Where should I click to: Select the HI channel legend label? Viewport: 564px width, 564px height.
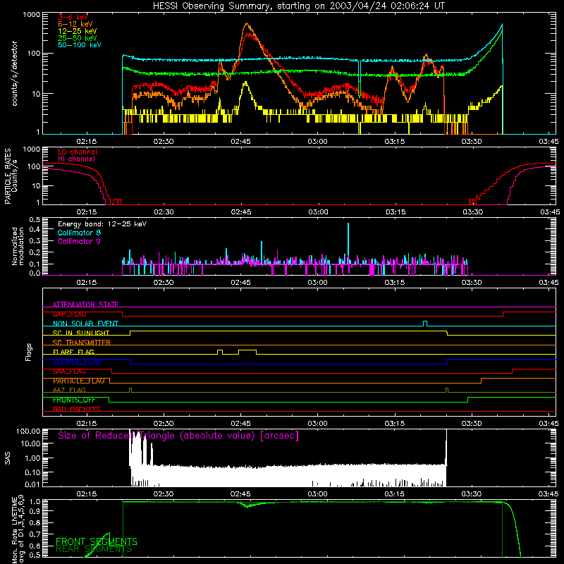tap(76, 159)
